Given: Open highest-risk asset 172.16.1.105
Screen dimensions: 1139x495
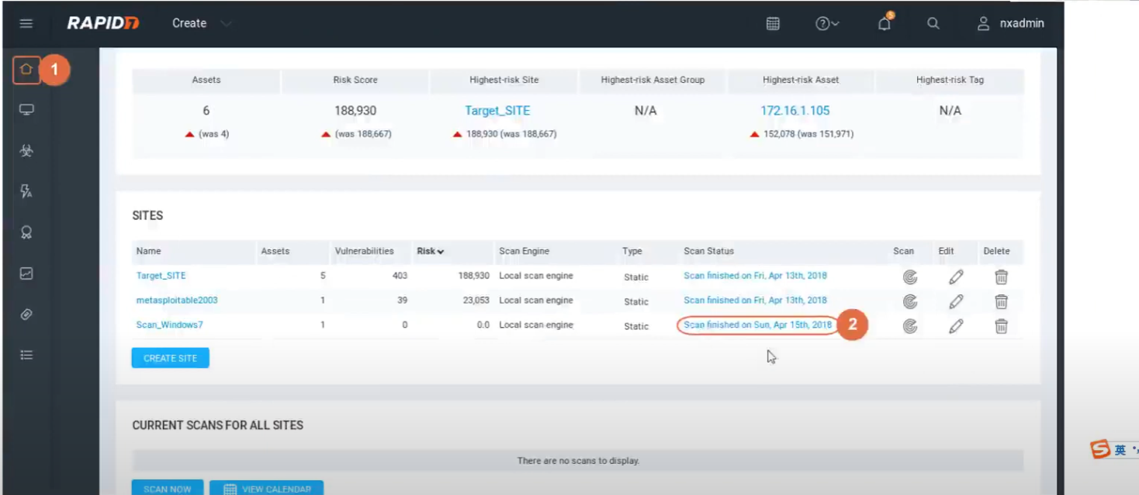Looking at the screenshot, I should [795, 111].
